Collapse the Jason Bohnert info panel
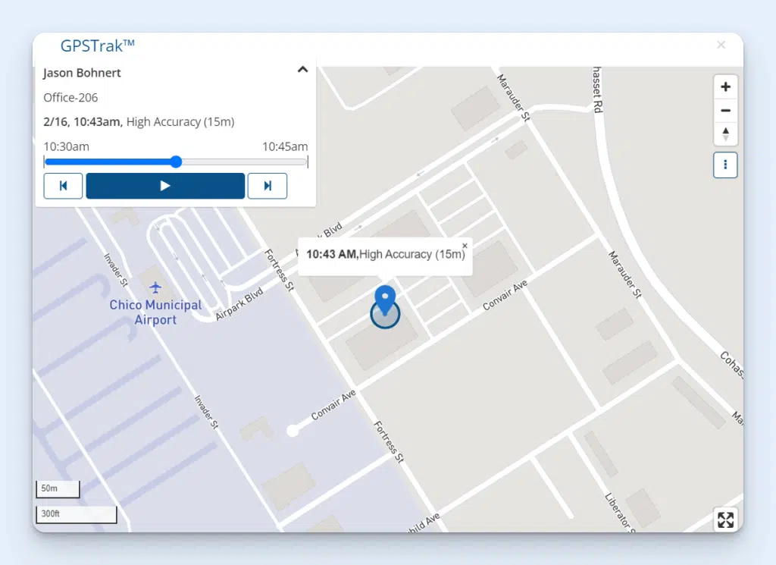Image resolution: width=776 pixels, height=565 pixels. point(302,68)
